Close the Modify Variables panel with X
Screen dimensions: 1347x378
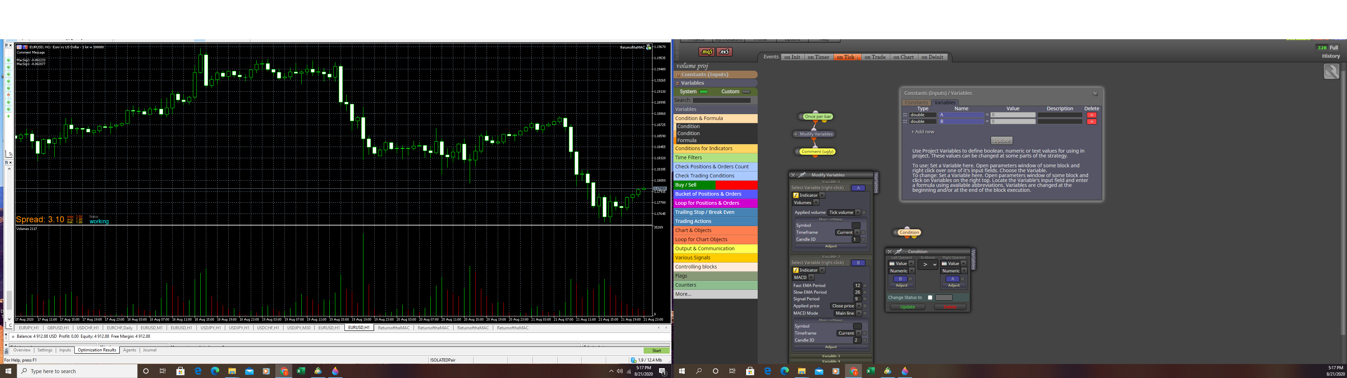(x=793, y=175)
